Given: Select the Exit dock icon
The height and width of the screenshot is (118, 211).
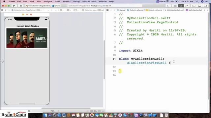Looking at the screenshot, I should (x=31, y=14).
